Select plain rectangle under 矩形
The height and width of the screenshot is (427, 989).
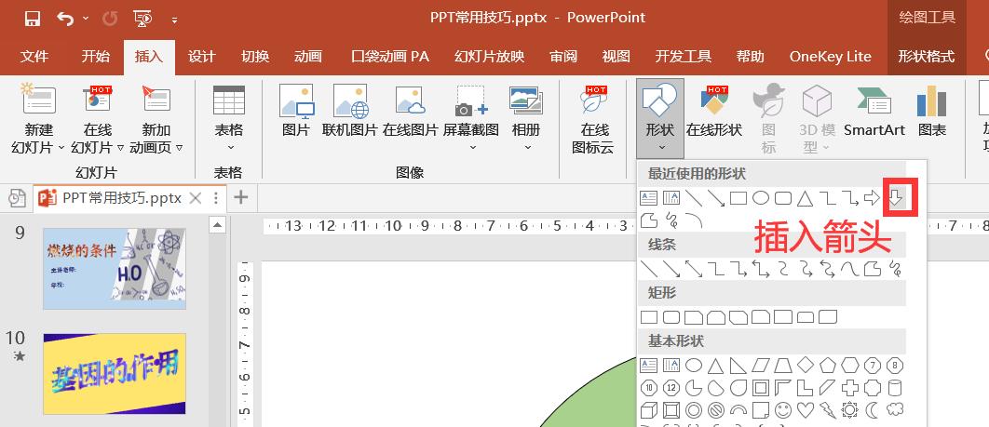(649, 317)
